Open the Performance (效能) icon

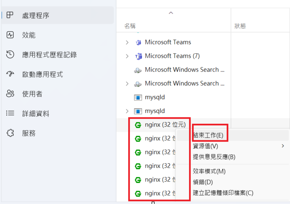pyautogui.click(x=10, y=35)
